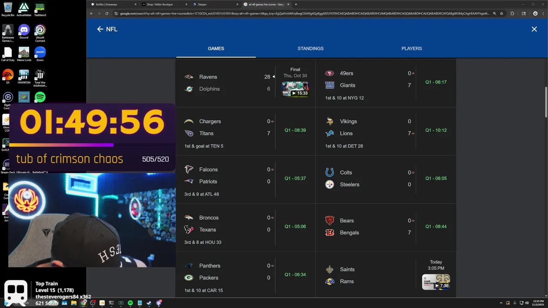This screenshot has width=548, height=308.
Task: Select the Total War WARHAMMER shortcut
Action: (x=40, y=78)
